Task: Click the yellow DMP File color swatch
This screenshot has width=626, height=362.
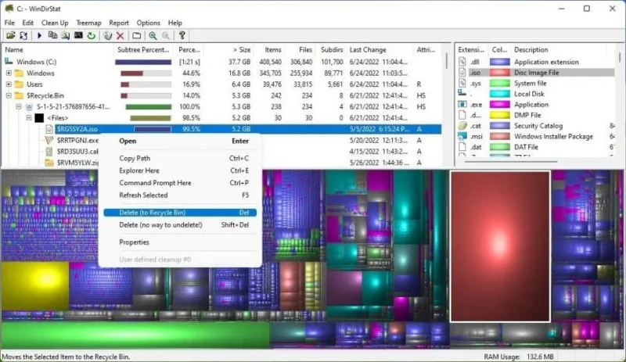Action: [500, 115]
